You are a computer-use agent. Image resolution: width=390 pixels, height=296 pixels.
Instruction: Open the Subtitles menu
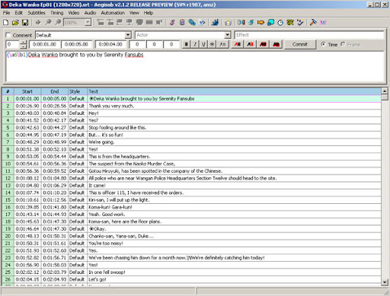click(x=37, y=13)
